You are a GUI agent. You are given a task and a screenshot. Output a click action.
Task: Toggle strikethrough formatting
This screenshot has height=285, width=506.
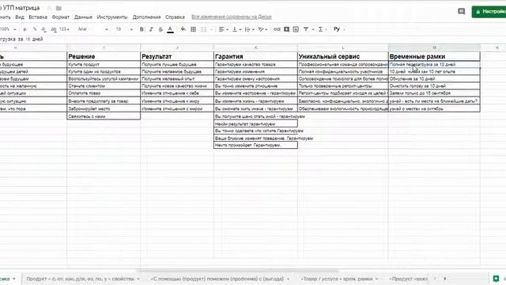160,29
